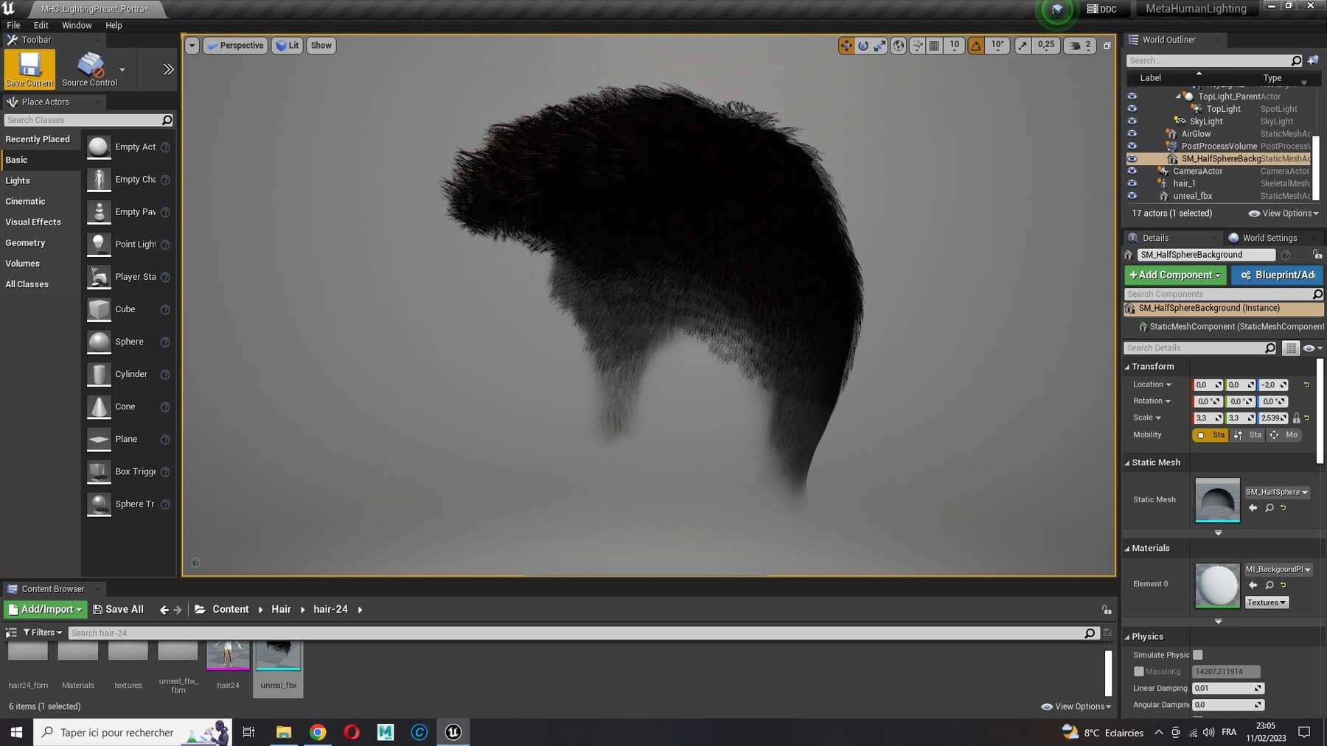The image size is (1327, 746).
Task: Open Textures dropdown under material
Action: tap(1267, 602)
